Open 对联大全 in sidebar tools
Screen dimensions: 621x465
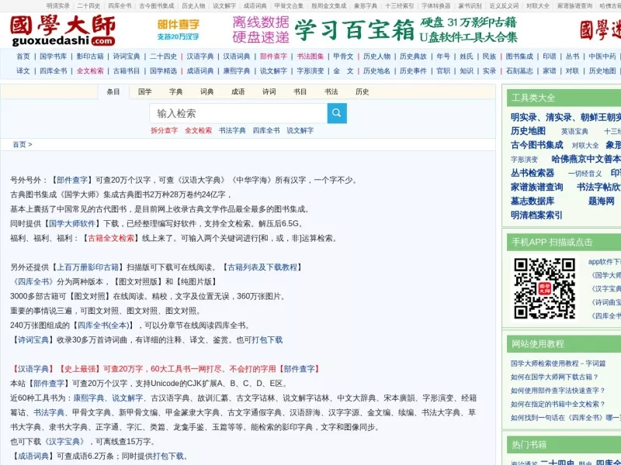tap(585, 146)
